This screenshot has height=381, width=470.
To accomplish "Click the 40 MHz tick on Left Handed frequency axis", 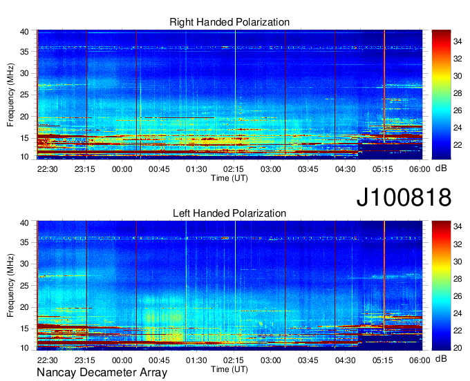I will pos(24,223).
